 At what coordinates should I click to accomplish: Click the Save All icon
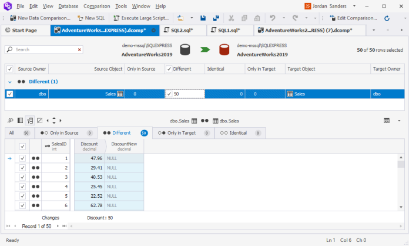(216, 18)
